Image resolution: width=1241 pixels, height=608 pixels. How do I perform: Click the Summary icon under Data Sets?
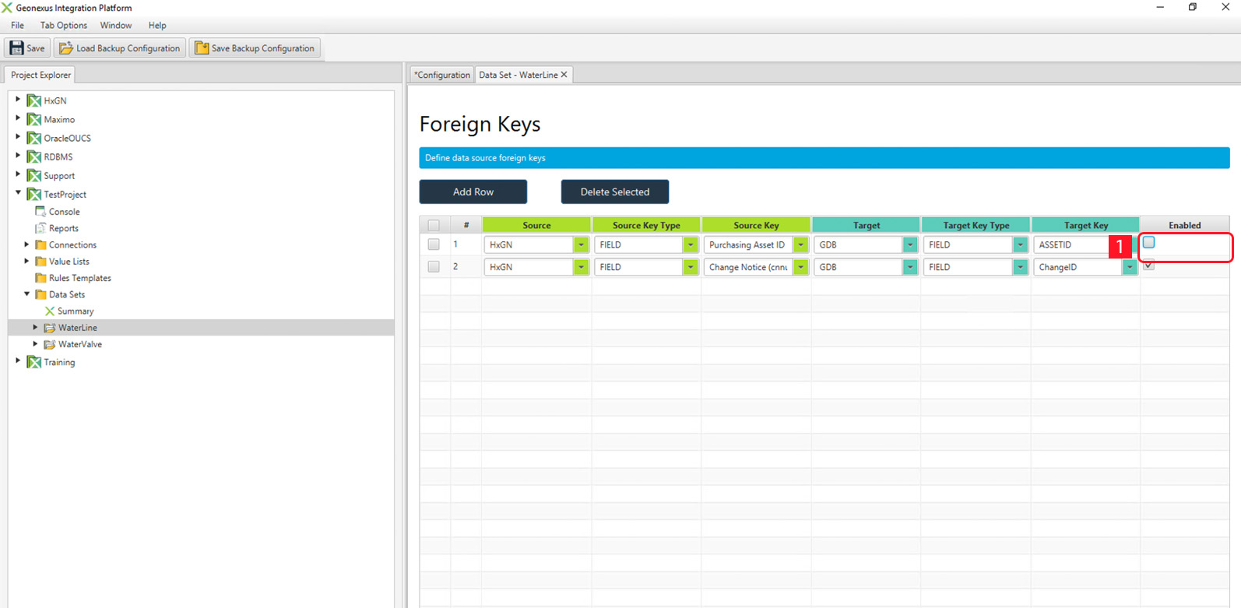[x=50, y=311]
